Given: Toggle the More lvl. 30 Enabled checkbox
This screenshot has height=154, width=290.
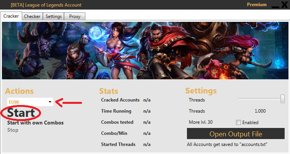Looking at the screenshot, I should (238, 122).
